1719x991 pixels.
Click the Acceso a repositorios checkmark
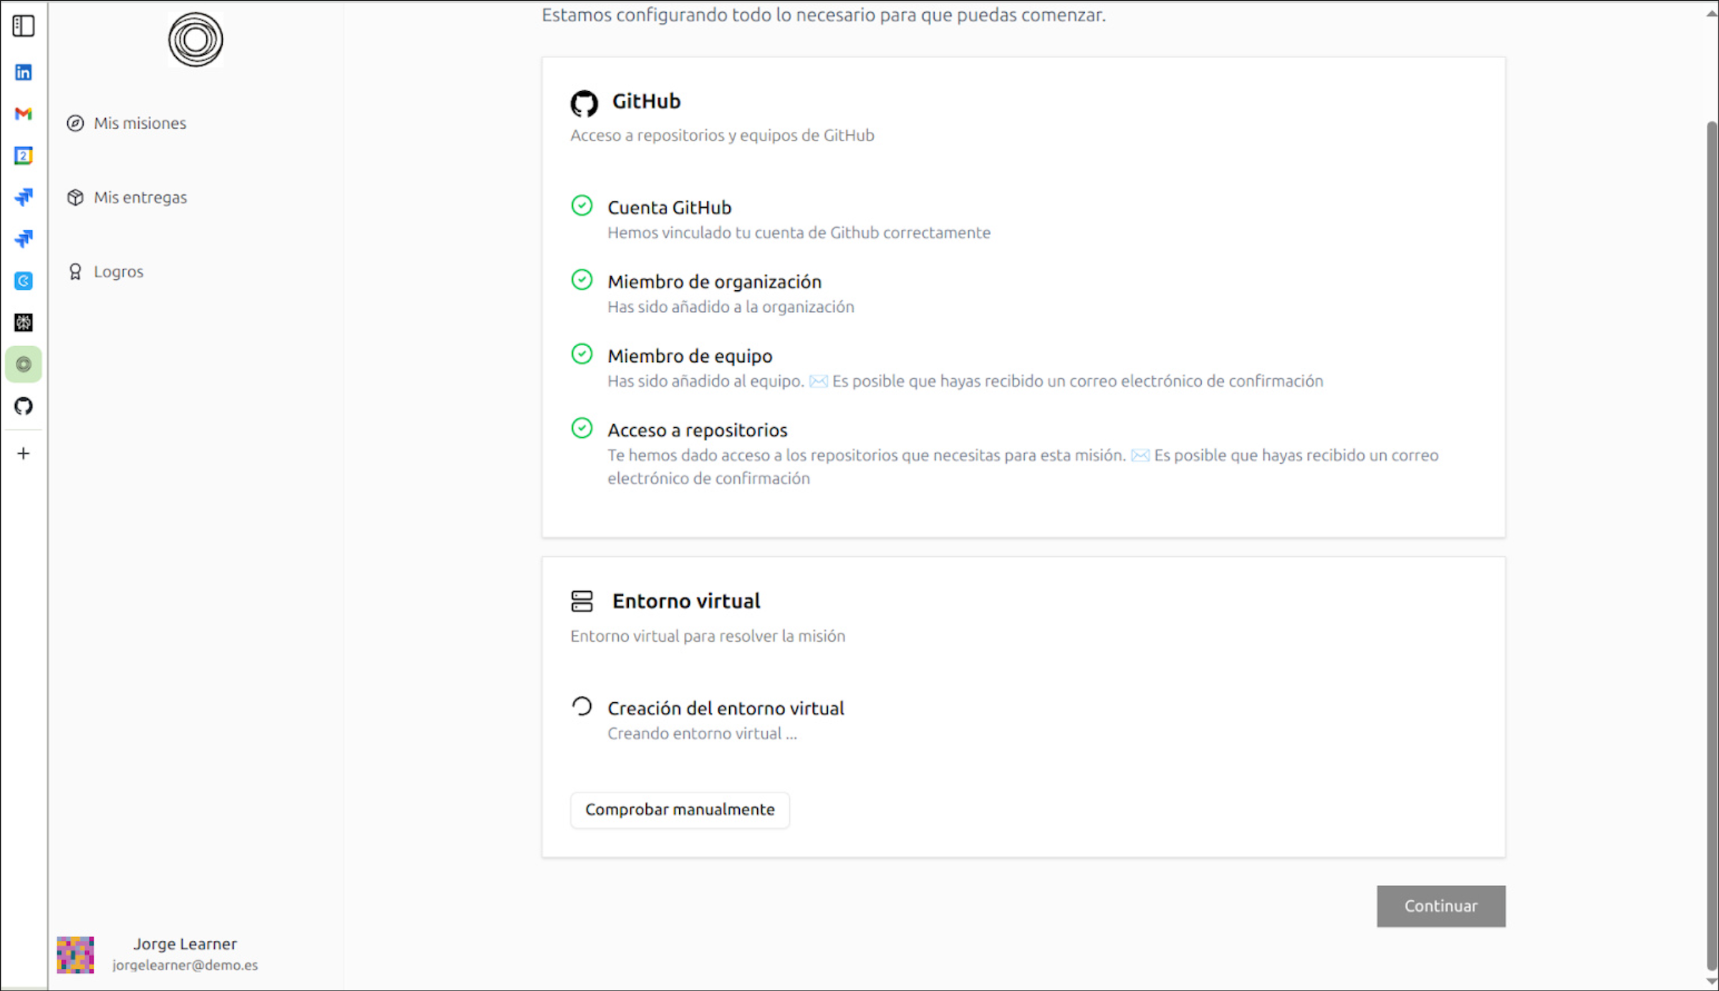coord(582,429)
